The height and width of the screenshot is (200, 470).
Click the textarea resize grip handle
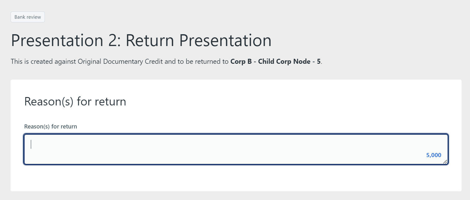tap(445, 161)
